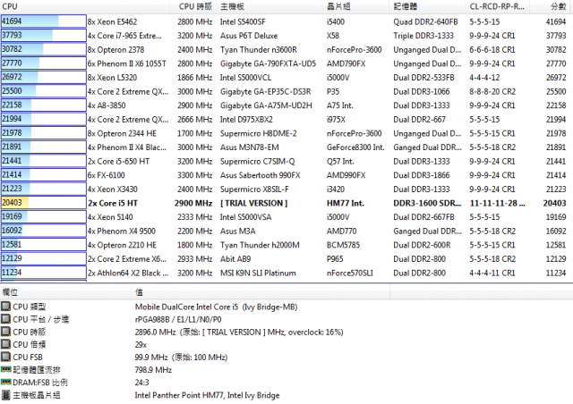This screenshot has height=404, width=573.
Task: Click the Mobile DualCore Intel Core i5 value
Action: pyautogui.click(x=216, y=307)
